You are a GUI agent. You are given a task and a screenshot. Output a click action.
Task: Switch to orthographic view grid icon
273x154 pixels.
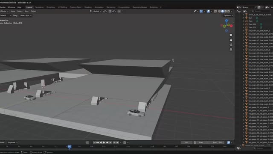click(x=231, y=50)
